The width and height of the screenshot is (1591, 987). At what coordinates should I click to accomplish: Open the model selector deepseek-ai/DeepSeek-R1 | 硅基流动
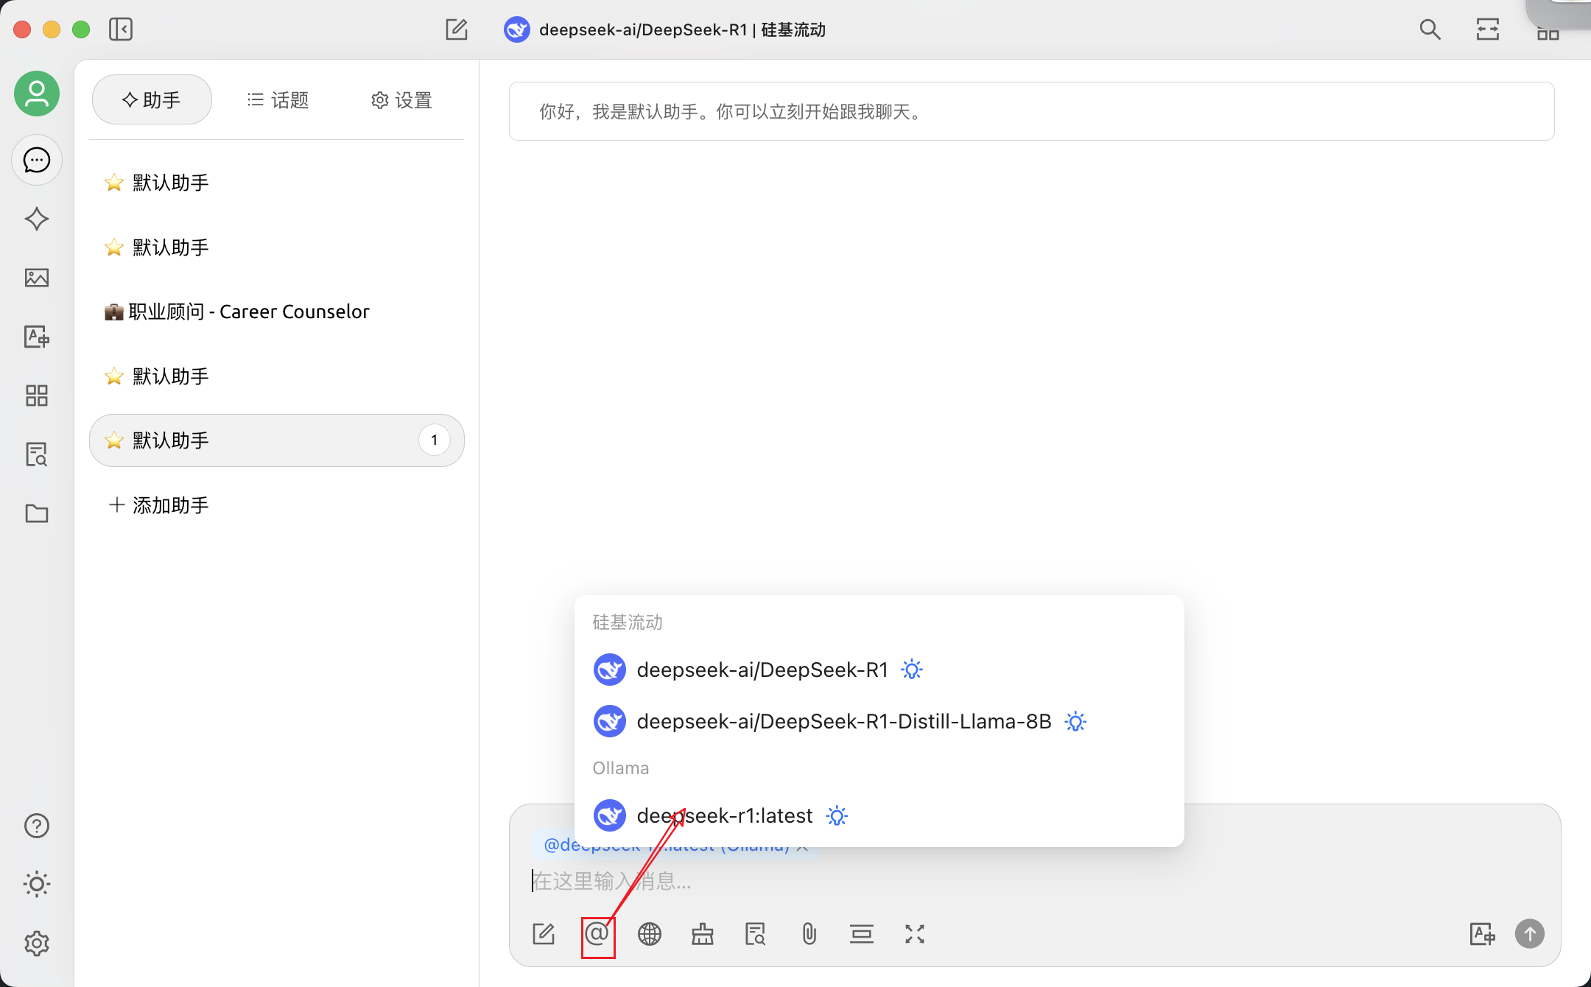[x=665, y=29]
